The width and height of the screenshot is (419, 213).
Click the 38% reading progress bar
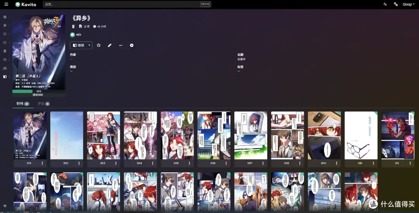39,92
